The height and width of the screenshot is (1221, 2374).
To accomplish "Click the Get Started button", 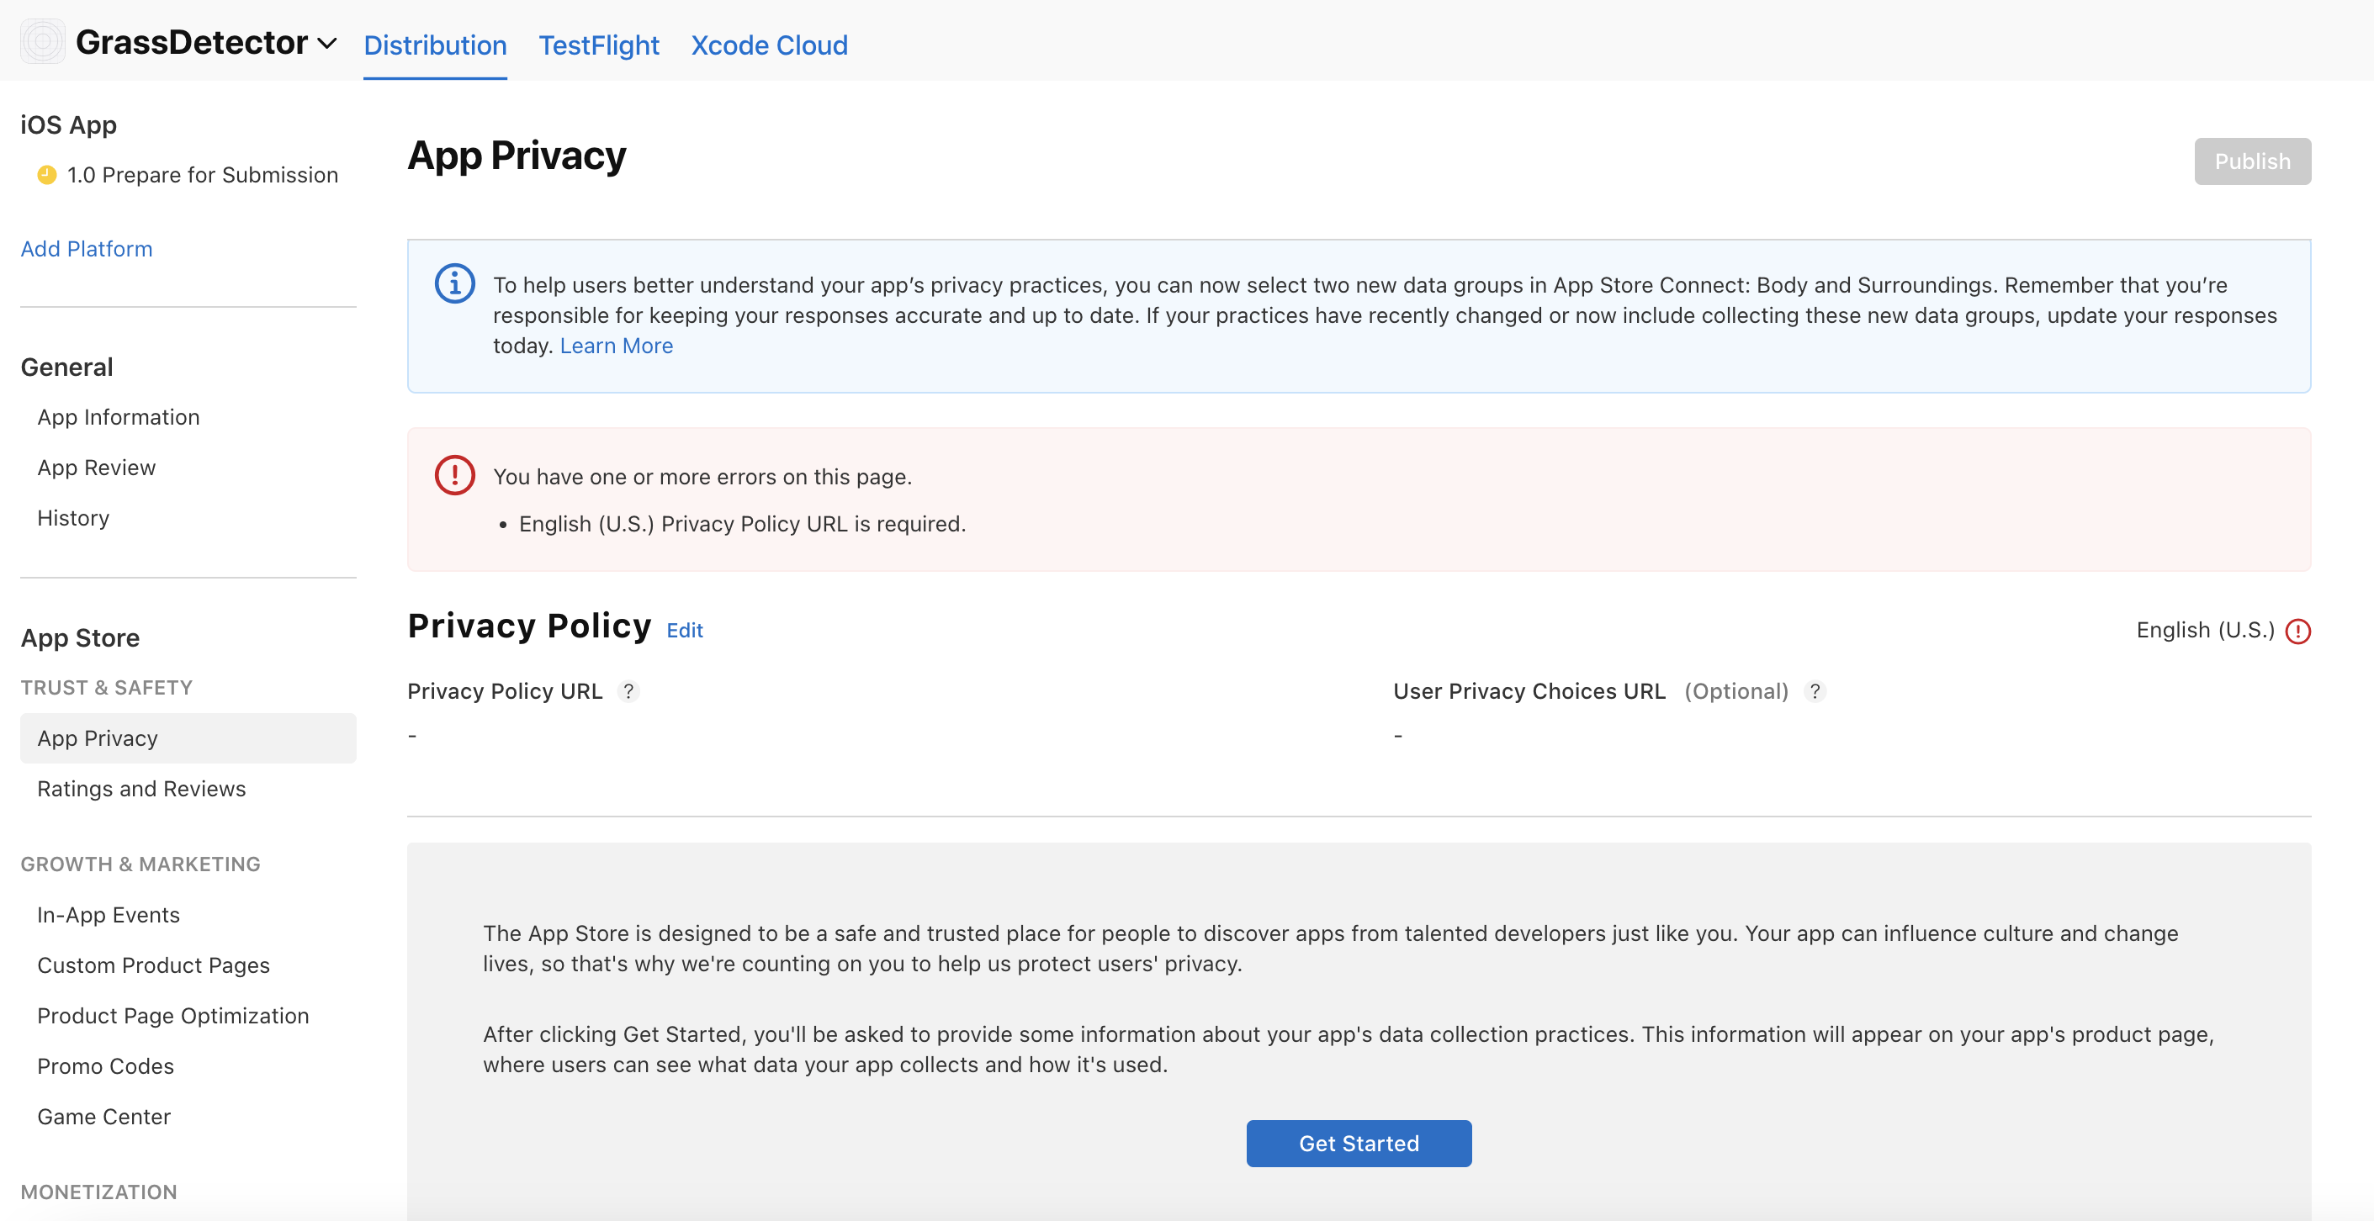I will pyautogui.click(x=1359, y=1143).
